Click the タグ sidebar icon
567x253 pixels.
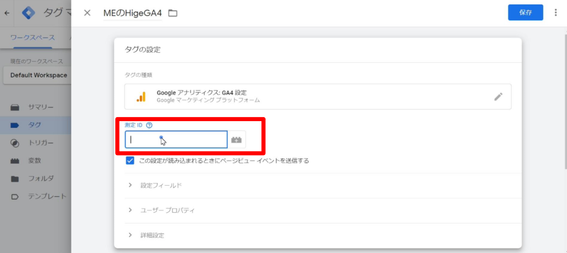(x=15, y=125)
